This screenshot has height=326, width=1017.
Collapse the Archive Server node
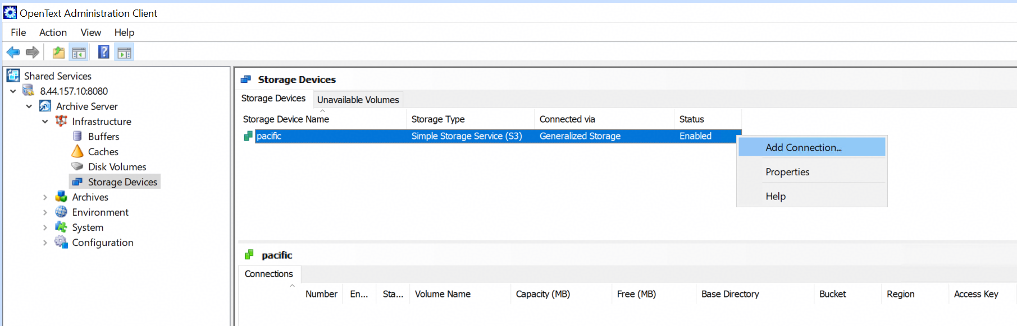[x=29, y=106]
